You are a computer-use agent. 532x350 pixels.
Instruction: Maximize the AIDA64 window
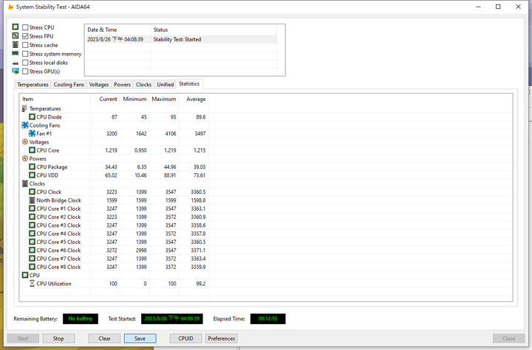[498, 7]
